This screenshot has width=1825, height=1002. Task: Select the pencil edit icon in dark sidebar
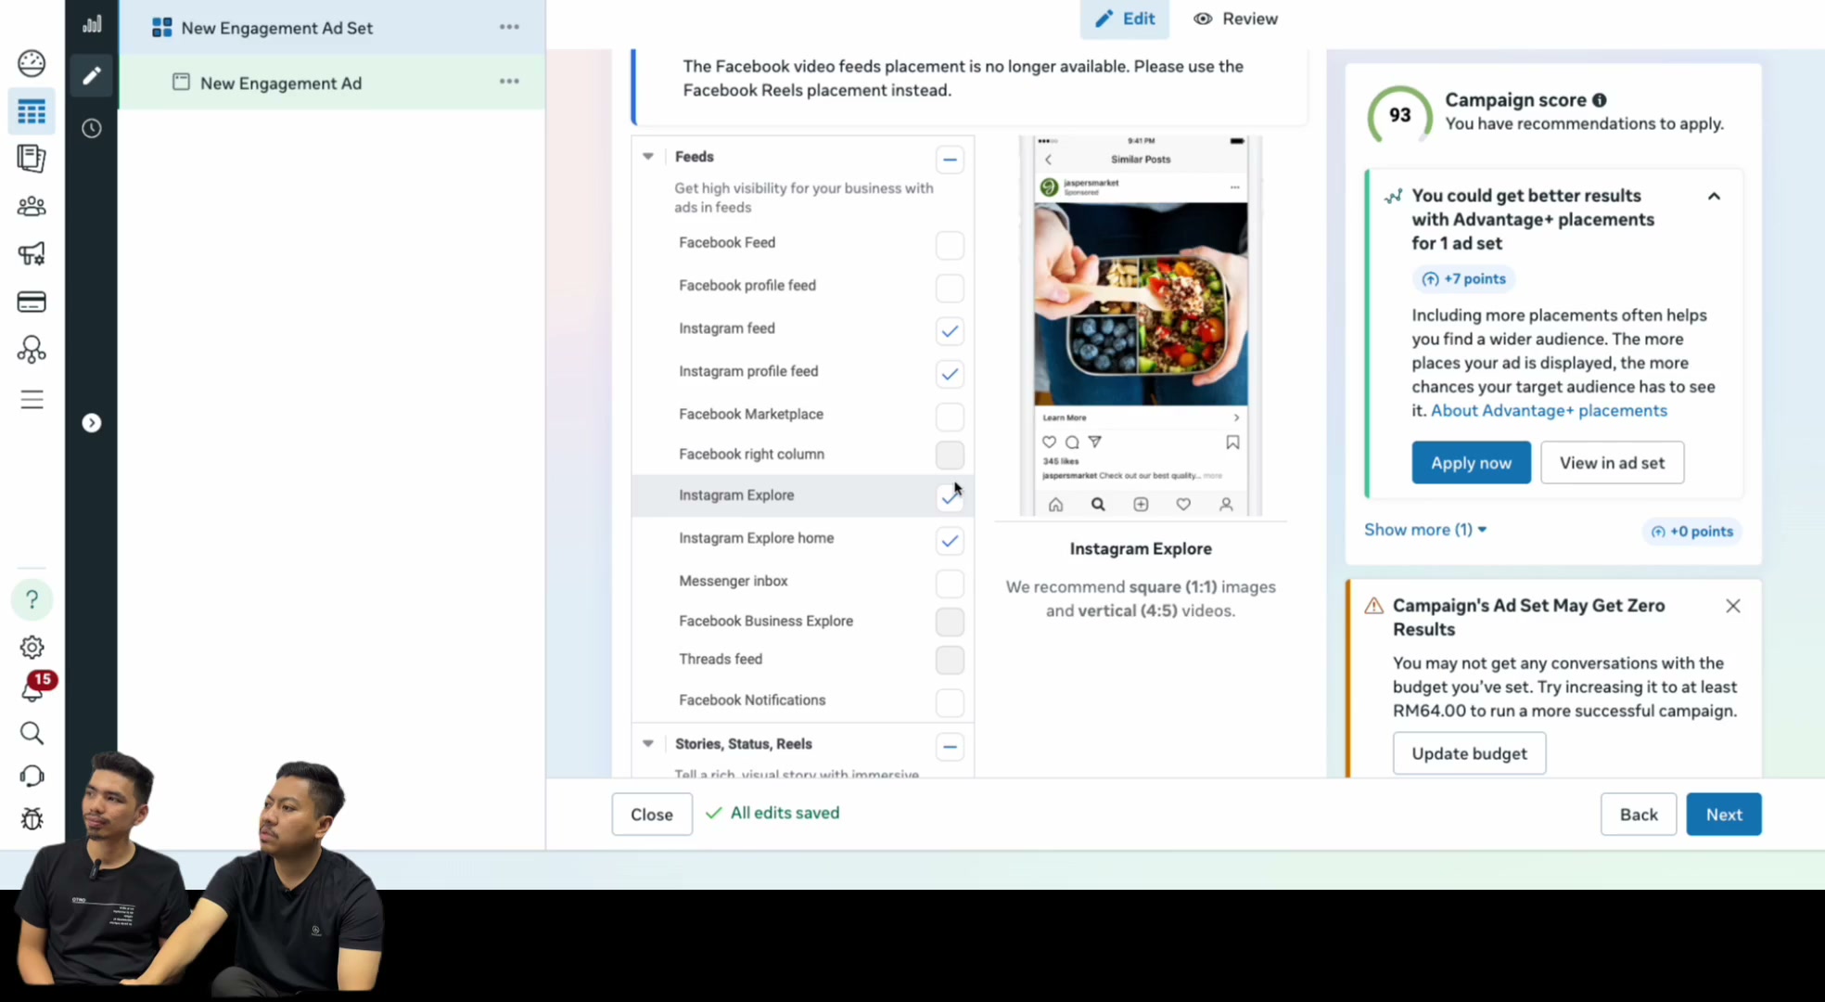[x=92, y=75]
